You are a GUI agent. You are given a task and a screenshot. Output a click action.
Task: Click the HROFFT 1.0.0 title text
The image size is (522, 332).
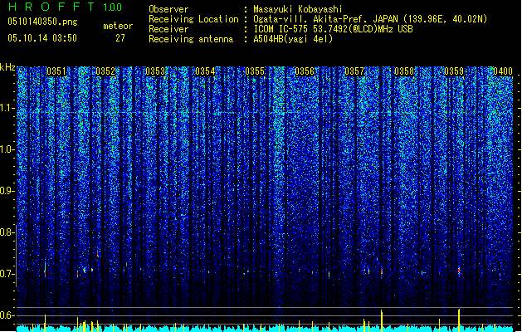point(66,7)
